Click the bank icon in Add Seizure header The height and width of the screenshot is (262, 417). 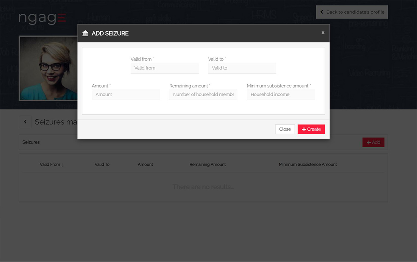click(85, 33)
